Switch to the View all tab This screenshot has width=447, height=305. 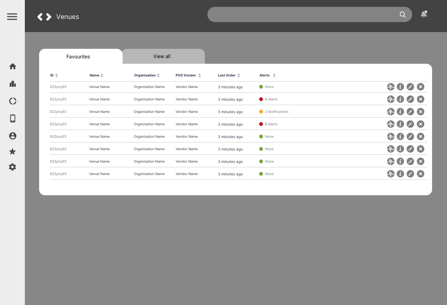[x=162, y=56]
